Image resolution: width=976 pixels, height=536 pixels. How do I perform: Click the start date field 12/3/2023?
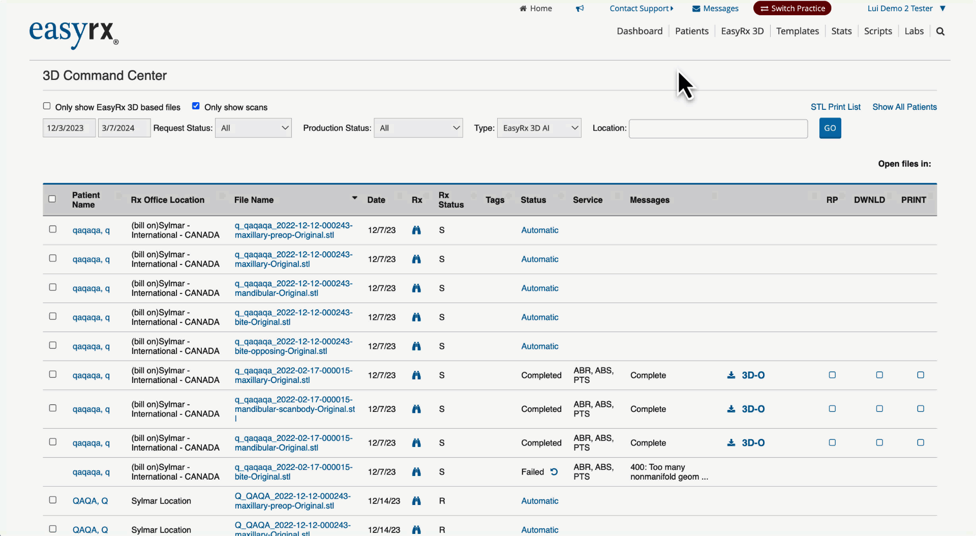coord(69,128)
